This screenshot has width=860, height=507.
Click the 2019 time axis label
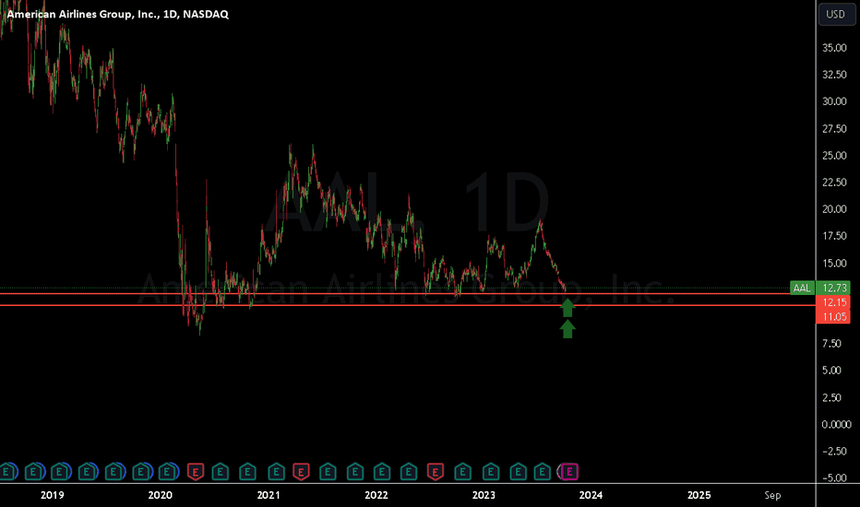pyautogui.click(x=52, y=495)
